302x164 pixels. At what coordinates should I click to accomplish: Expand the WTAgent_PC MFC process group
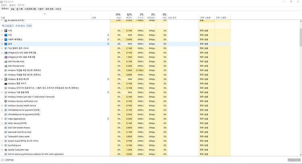coord(2,53)
